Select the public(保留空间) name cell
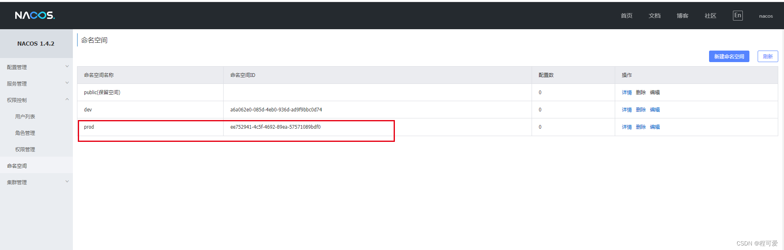Screen dimensions: 784x250 point(150,93)
